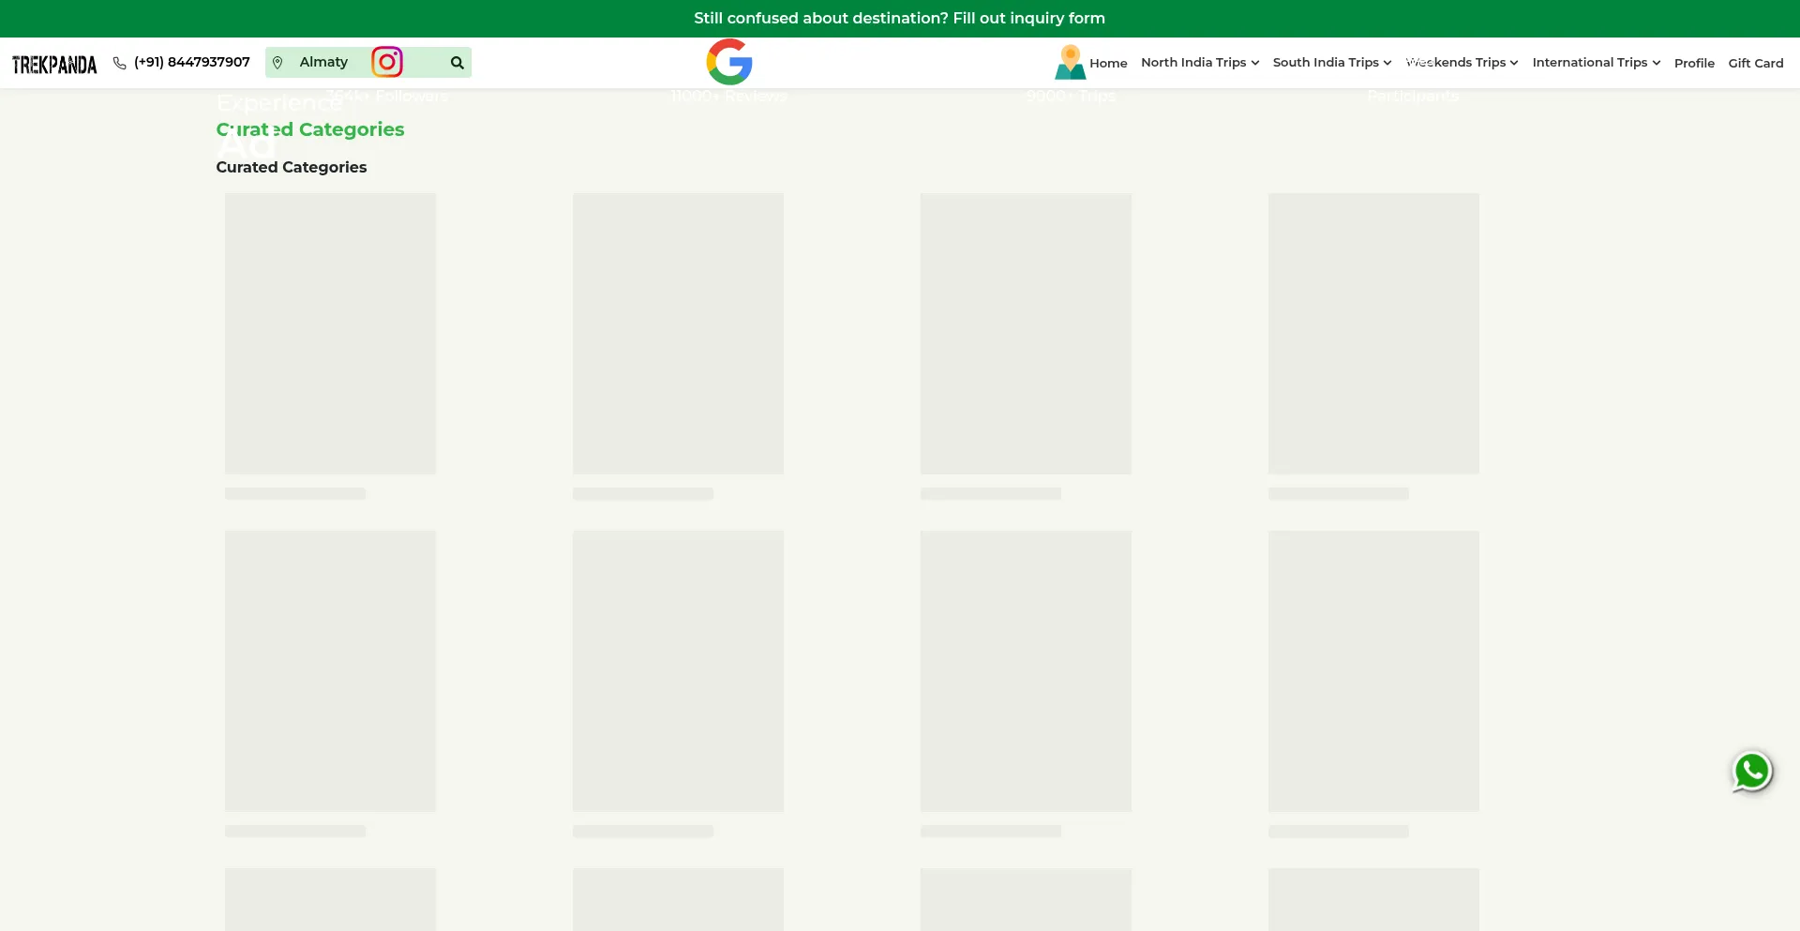Click the green inquiry form banner

tap(899, 19)
